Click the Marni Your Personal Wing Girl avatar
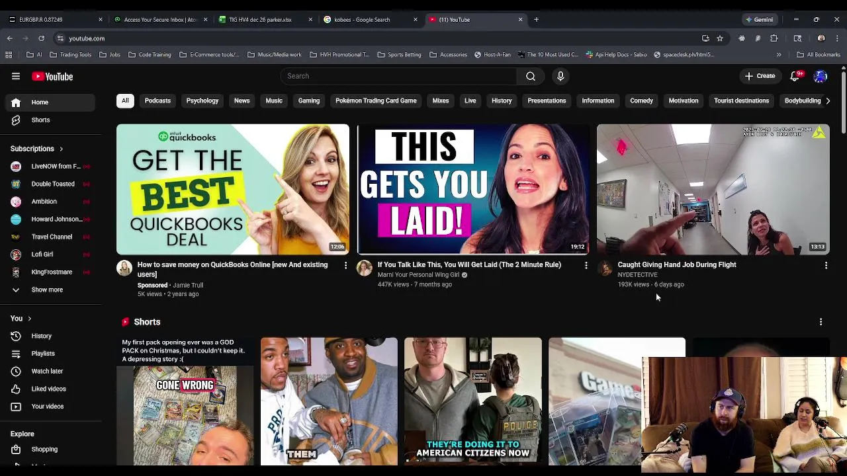 365,268
